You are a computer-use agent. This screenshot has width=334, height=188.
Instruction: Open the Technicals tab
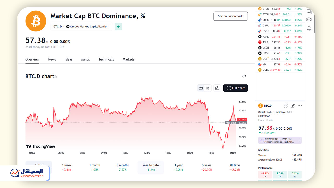tap(106, 59)
